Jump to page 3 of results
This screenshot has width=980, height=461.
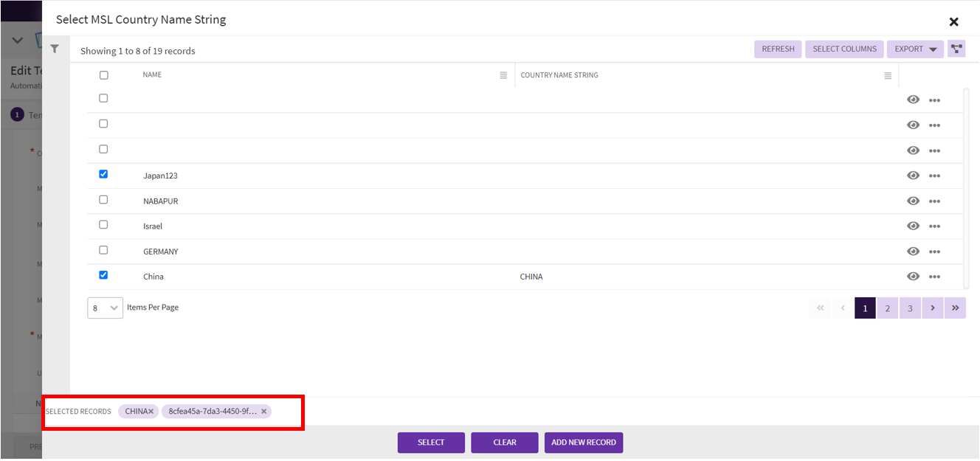point(910,308)
